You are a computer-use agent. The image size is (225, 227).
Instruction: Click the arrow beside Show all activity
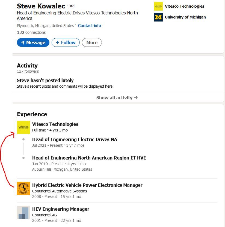point(136,98)
